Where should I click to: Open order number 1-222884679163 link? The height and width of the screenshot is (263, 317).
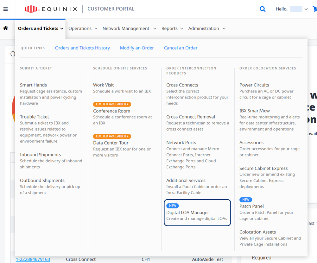[33, 260]
